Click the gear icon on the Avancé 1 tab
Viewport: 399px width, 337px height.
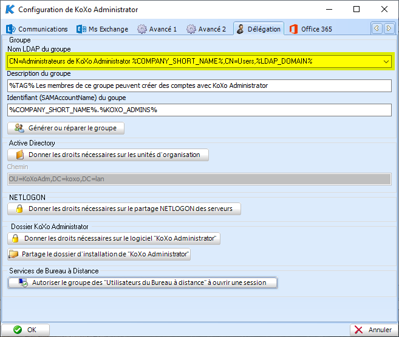pyautogui.click(x=142, y=29)
